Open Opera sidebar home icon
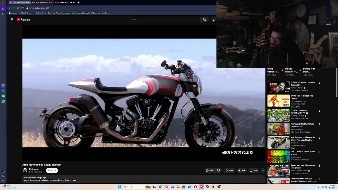 (x=3, y=8)
